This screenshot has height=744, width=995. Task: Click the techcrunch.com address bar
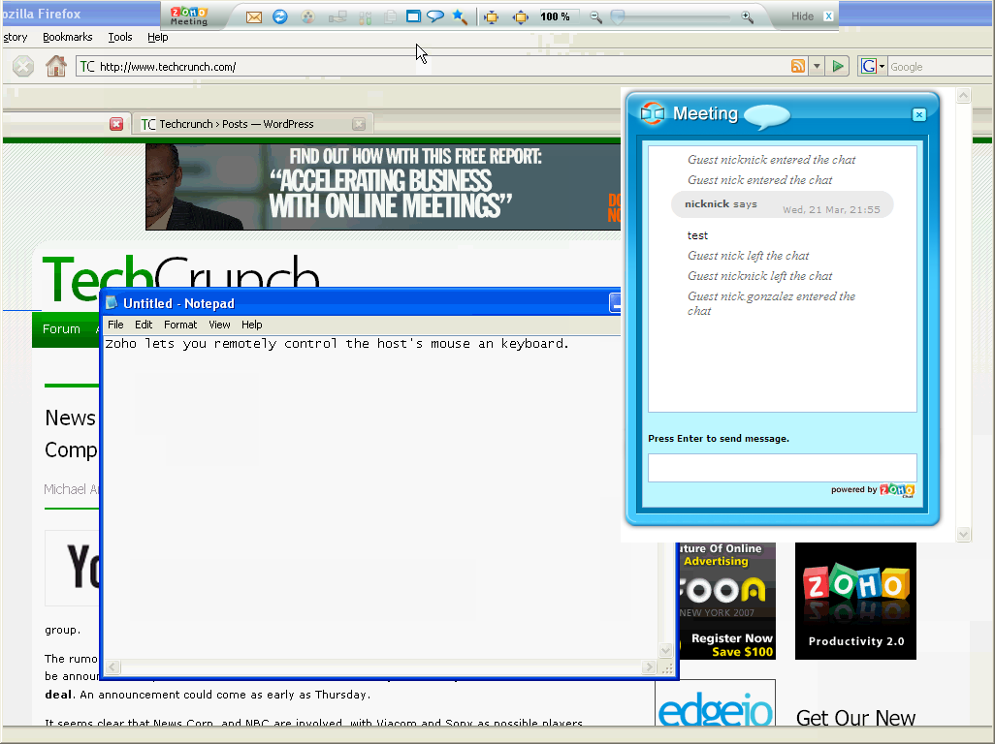click(432, 67)
